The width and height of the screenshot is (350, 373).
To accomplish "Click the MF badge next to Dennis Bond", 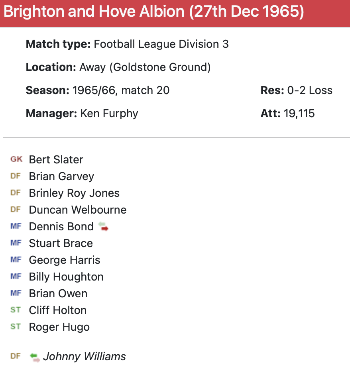I will (x=16, y=226).
